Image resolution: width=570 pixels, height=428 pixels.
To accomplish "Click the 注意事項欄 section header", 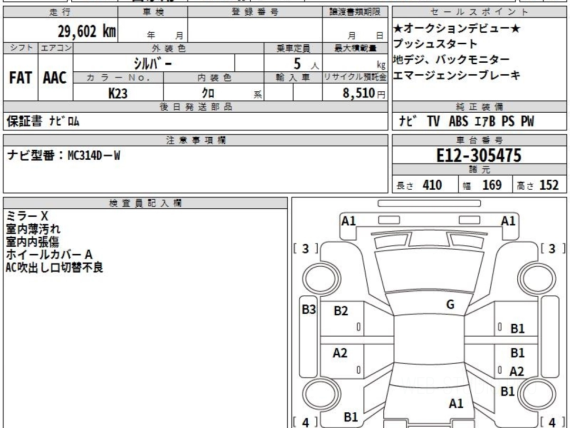I will [195, 140].
